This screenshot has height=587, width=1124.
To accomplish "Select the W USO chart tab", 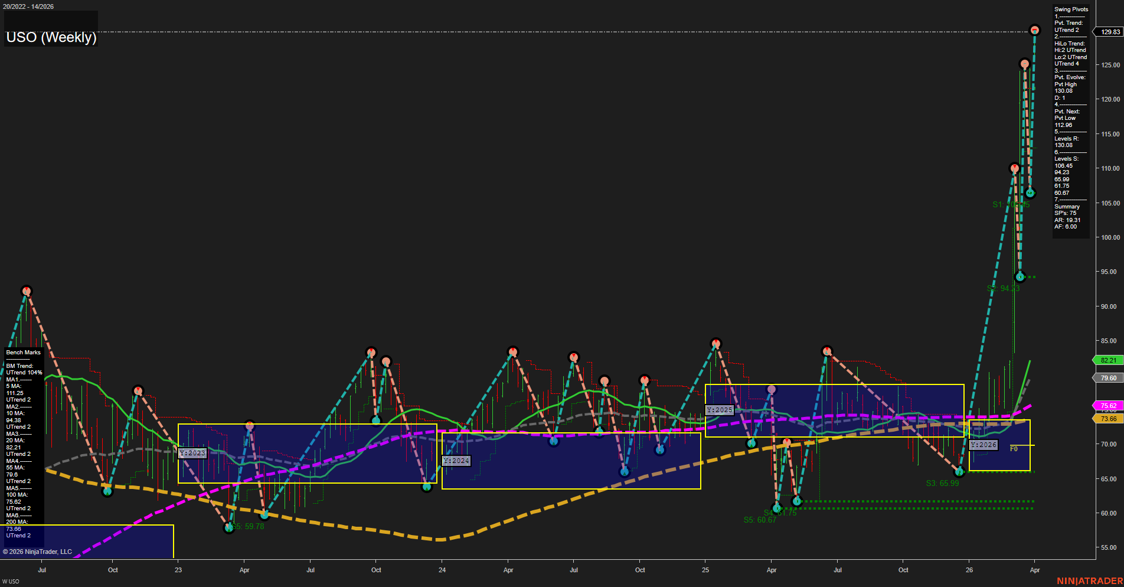I will (x=10, y=581).
